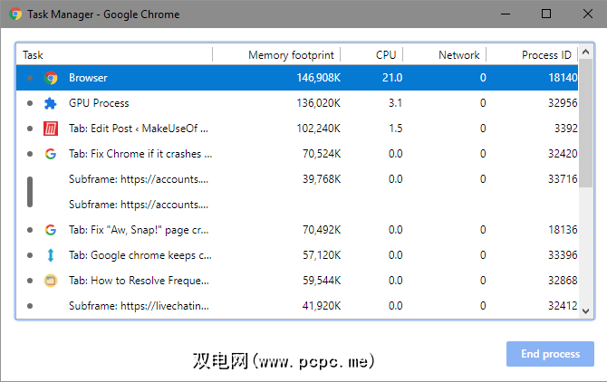Select Tab: How to Resolve Freque... row
The height and width of the screenshot is (382, 607).
coord(297,281)
